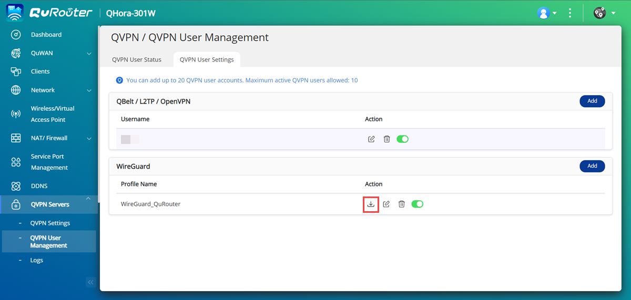Image resolution: width=631 pixels, height=300 pixels.
Task: Download the WireGuard_QuRouter profile
Action: pos(371,204)
